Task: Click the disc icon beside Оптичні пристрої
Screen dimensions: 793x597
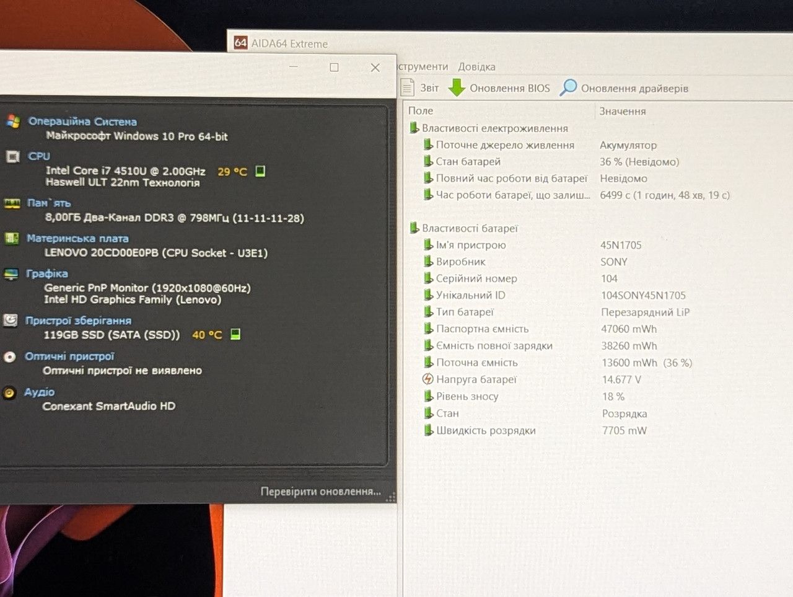Action: coord(9,356)
